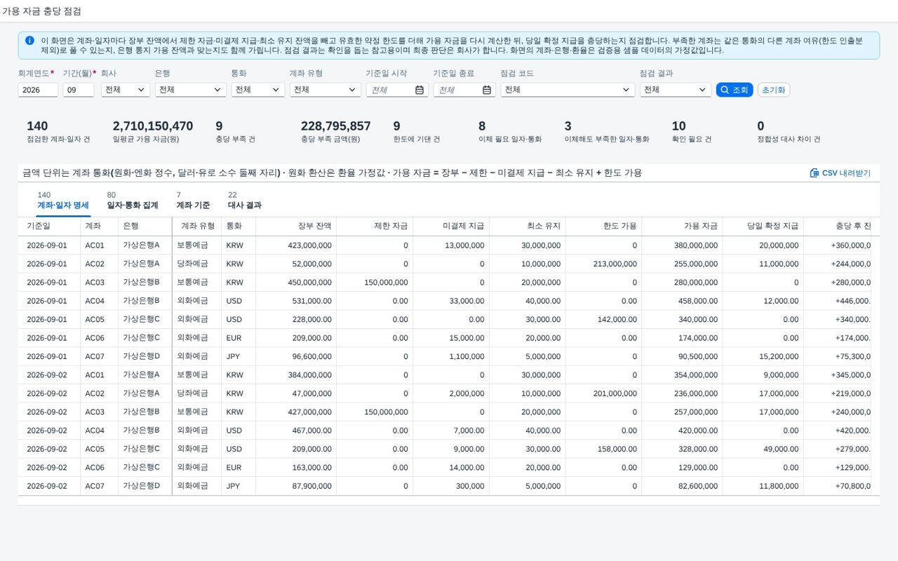Open the 기준일 종료 calendar picker icon

(487, 90)
